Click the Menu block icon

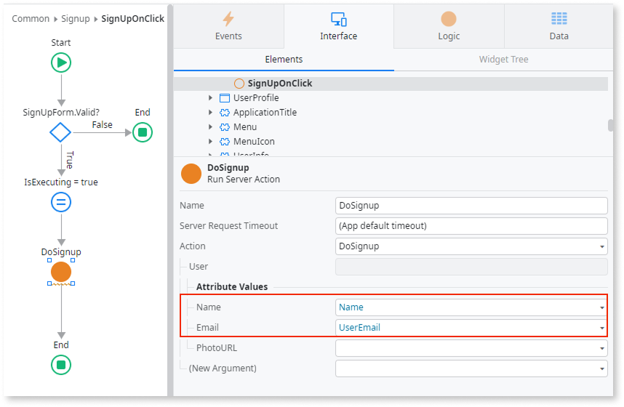coord(225,127)
